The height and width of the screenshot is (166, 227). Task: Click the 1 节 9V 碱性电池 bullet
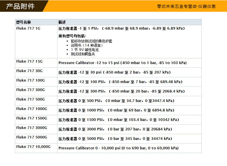click(85, 50)
